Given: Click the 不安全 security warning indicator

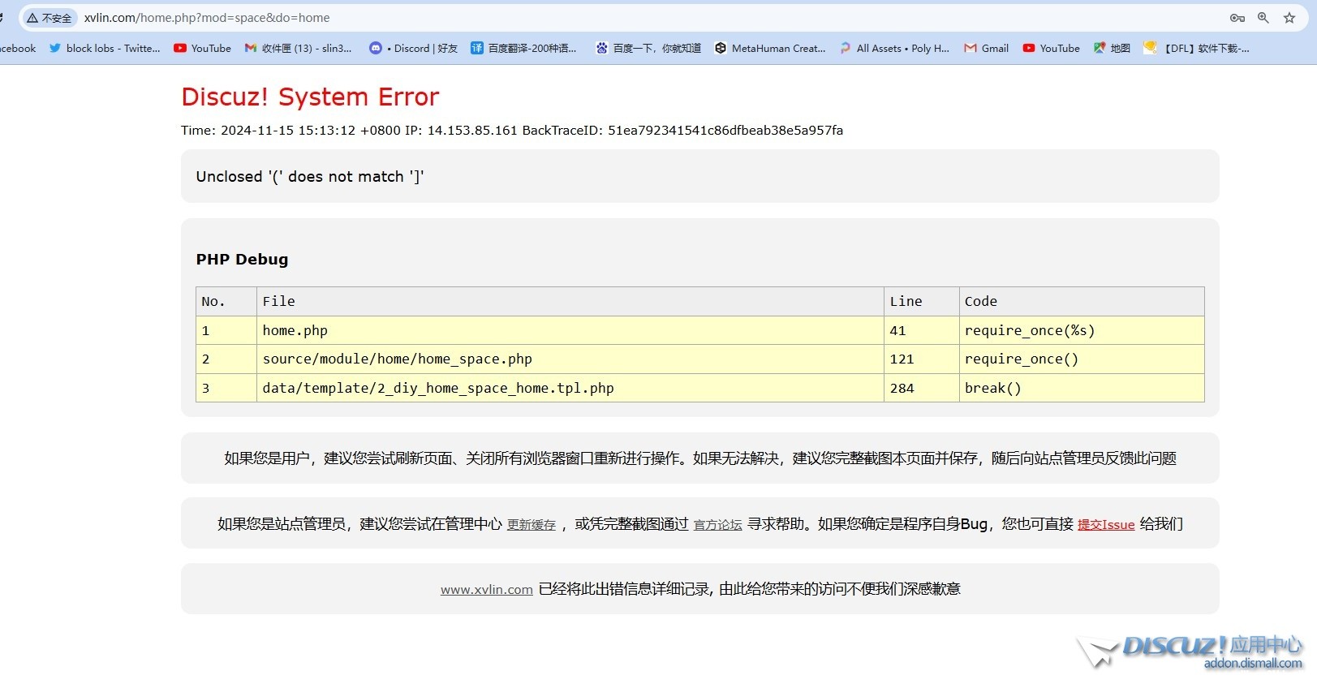Looking at the screenshot, I should click(49, 18).
